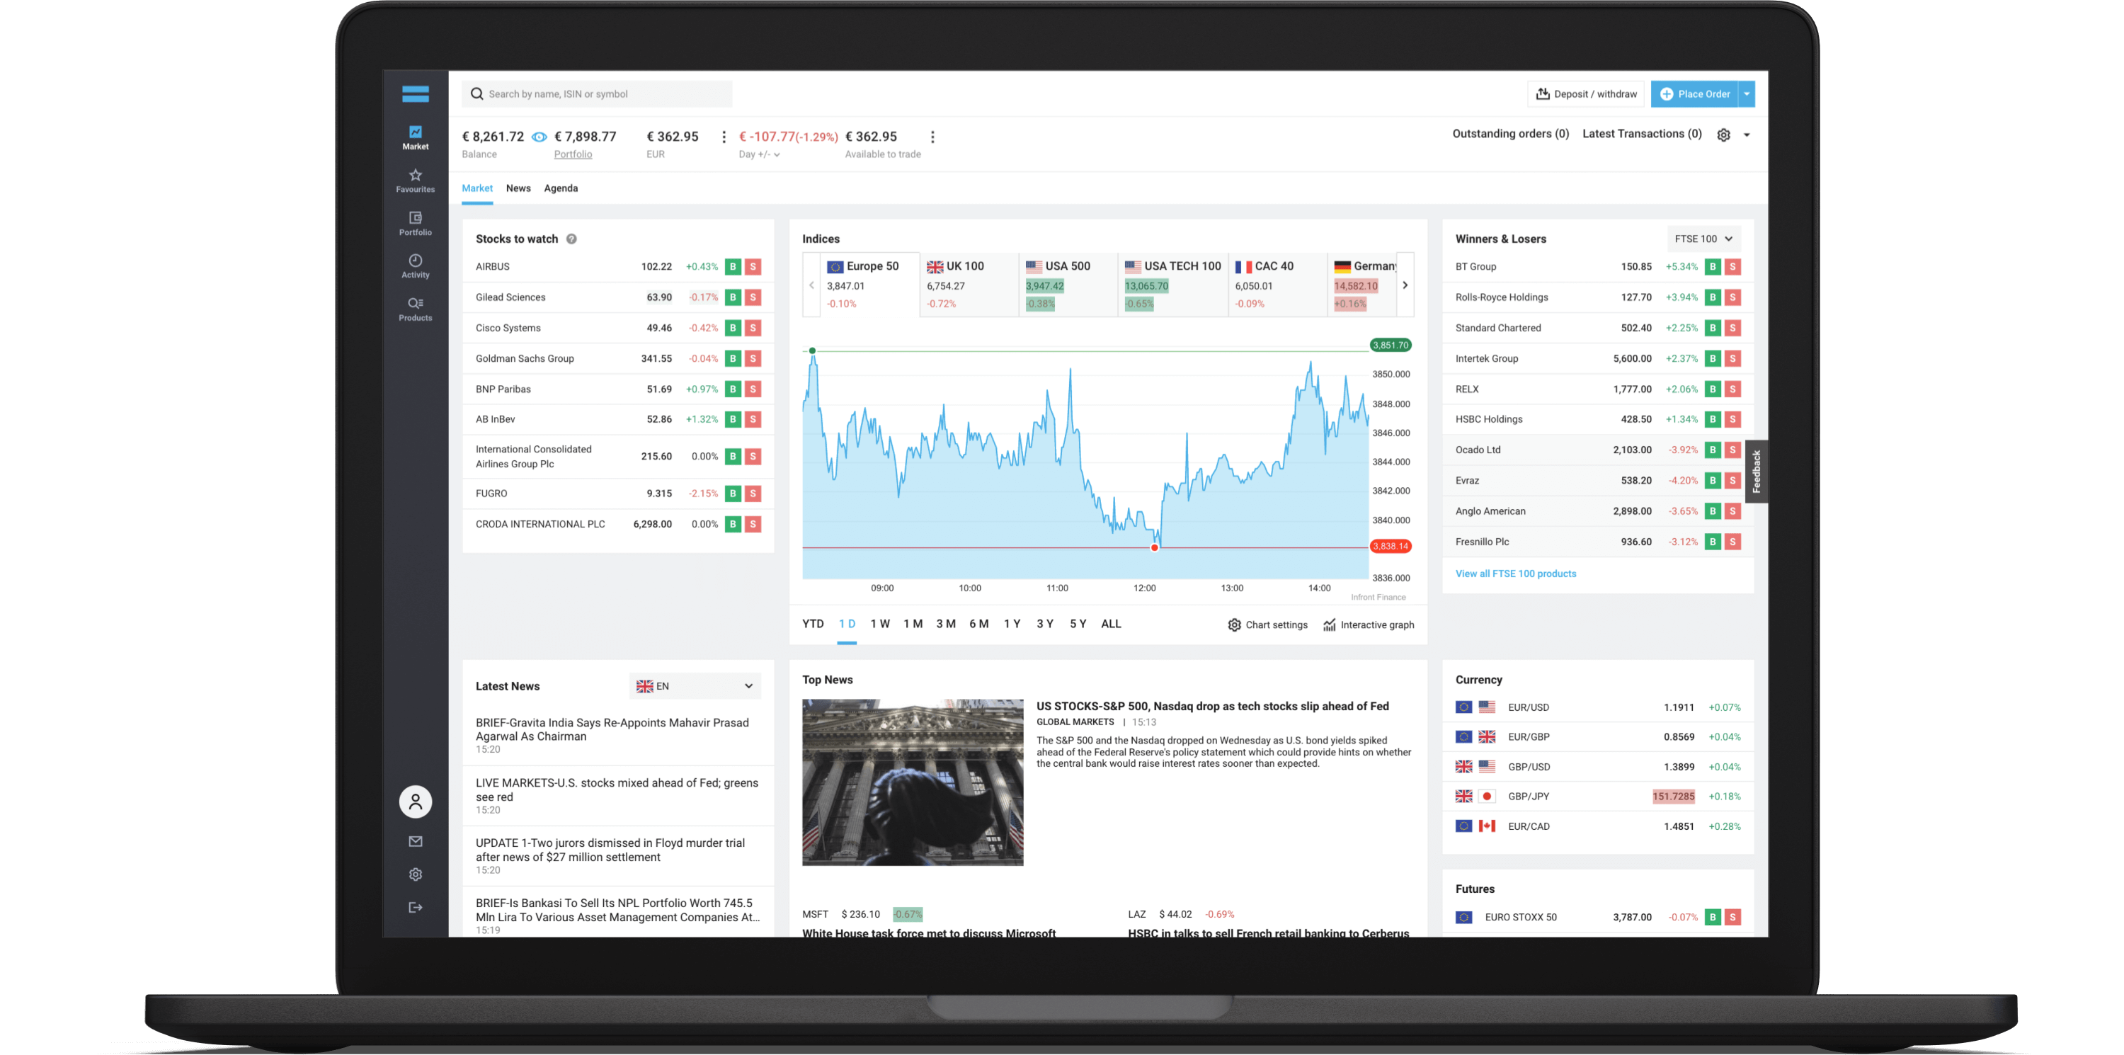Expand the Day +/- dropdown

click(760, 154)
